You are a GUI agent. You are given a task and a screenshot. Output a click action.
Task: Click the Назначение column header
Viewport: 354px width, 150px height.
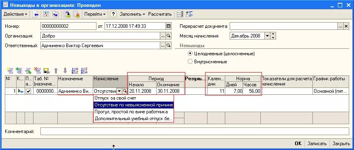75,81
